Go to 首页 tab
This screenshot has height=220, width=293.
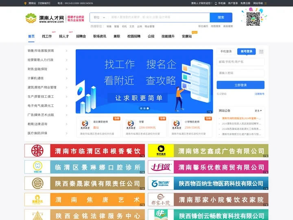[x=31, y=36]
